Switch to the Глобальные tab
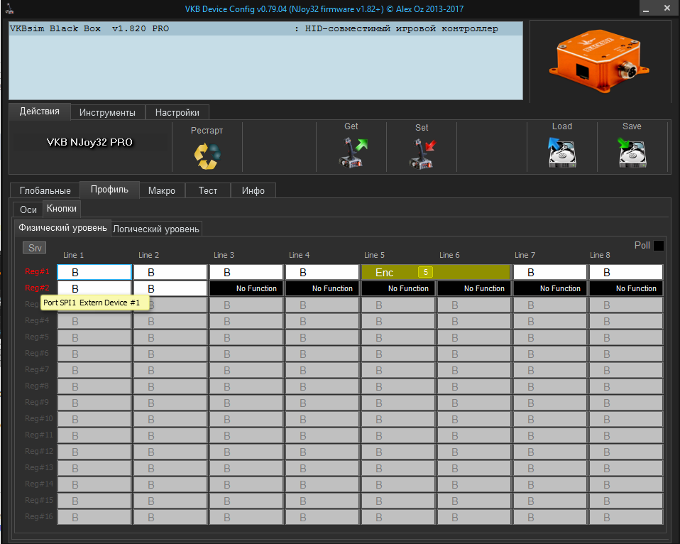Image resolution: width=680 pixels, height=544 pixels. [45, 190]
